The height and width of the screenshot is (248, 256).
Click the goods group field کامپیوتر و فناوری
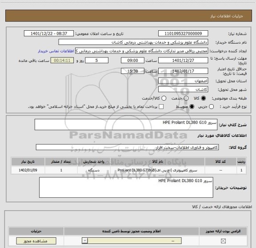127,147
